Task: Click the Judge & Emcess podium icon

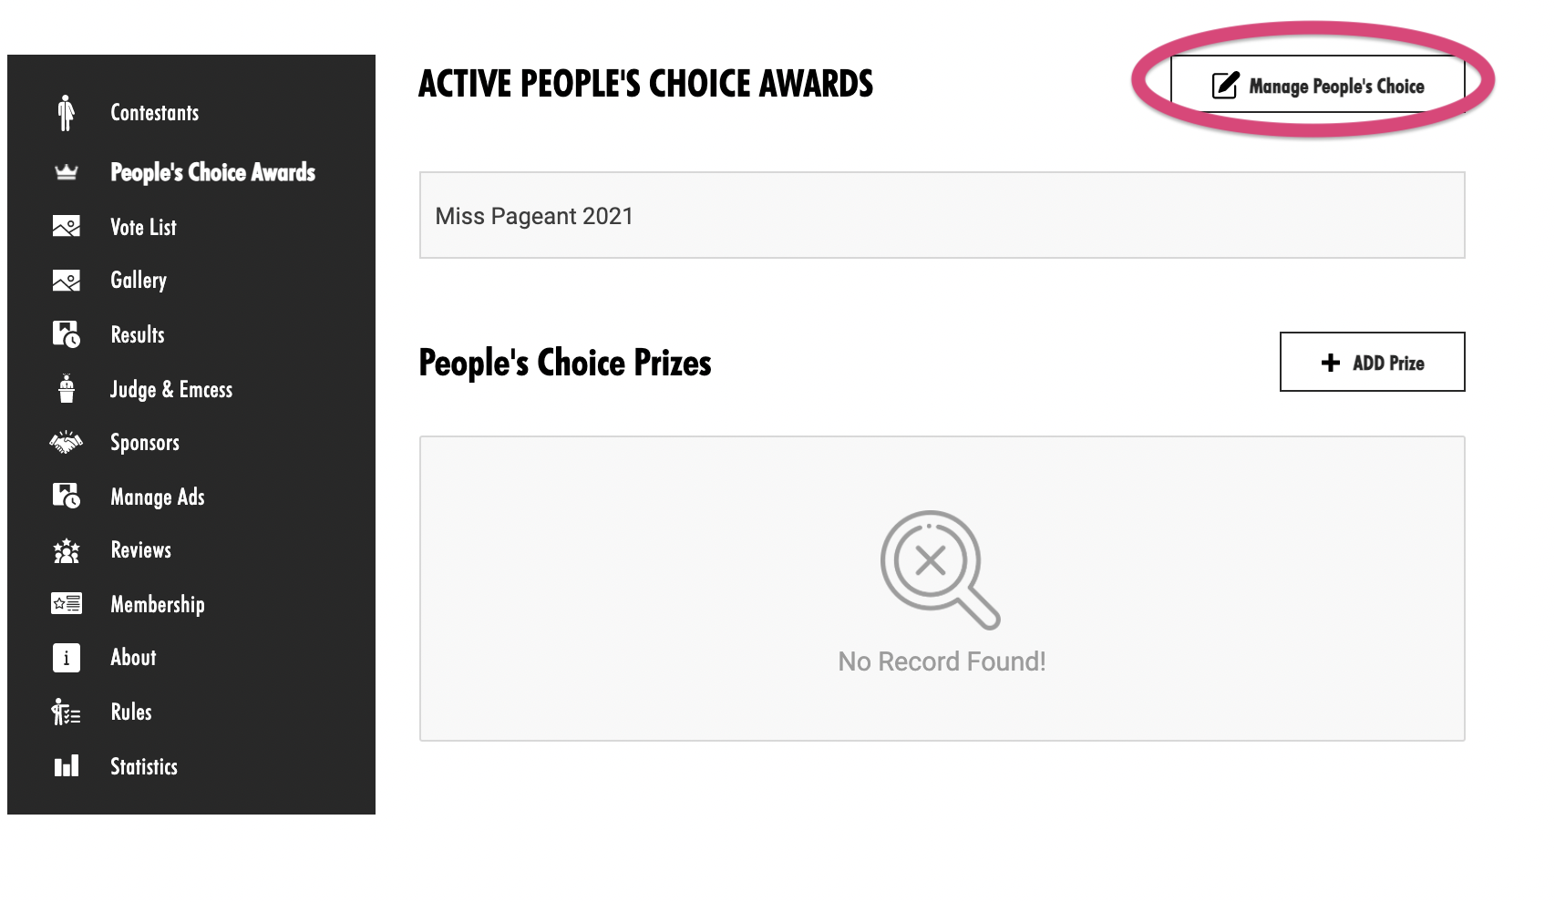Action: (x=67, y=389)
